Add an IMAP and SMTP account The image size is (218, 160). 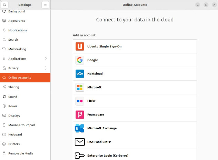pos(99,142)
